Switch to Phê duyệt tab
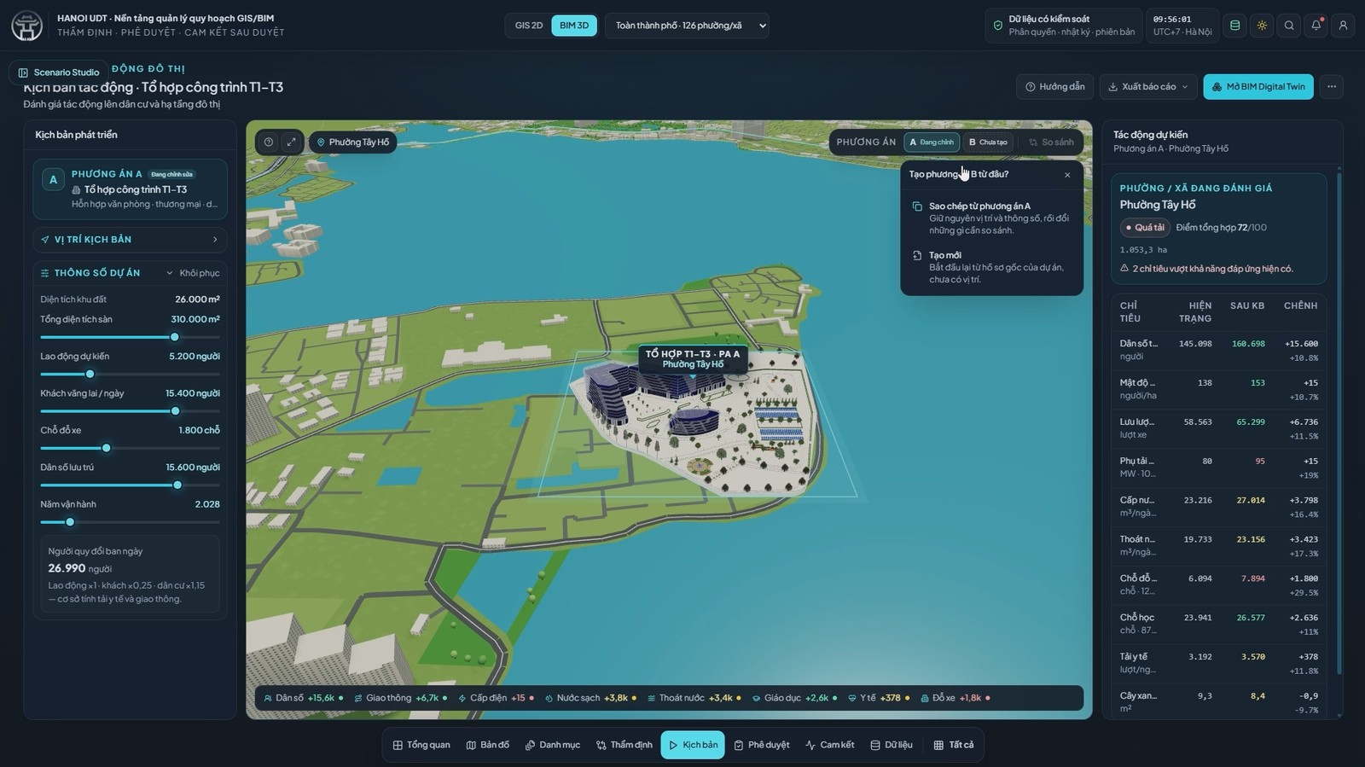Screen dimensions: 1365x767 762,745
